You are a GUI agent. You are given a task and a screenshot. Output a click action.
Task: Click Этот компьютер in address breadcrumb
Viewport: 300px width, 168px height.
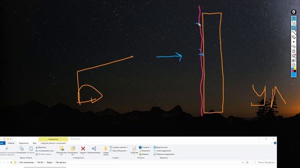pos(26,162)
